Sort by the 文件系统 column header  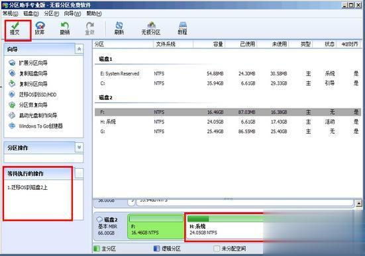[x=173, y=44]
